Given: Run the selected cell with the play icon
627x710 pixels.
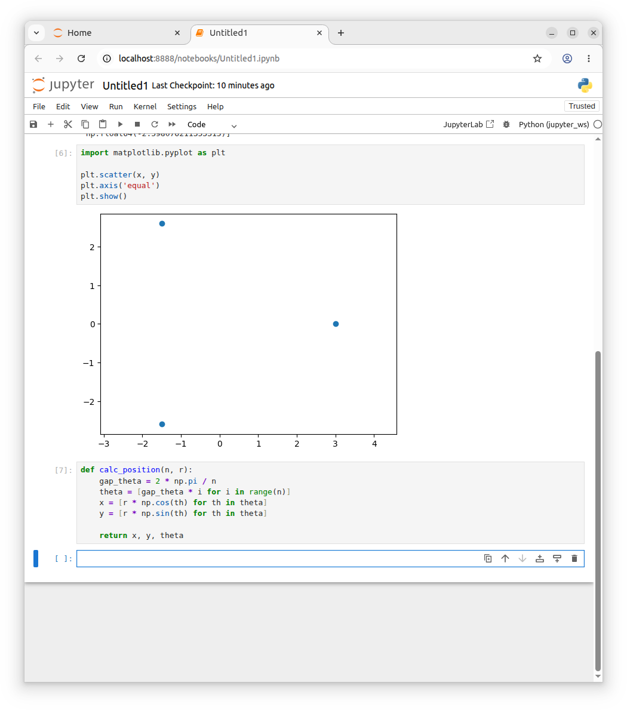Looking at the screenshot, I should (x=120, y=124).
